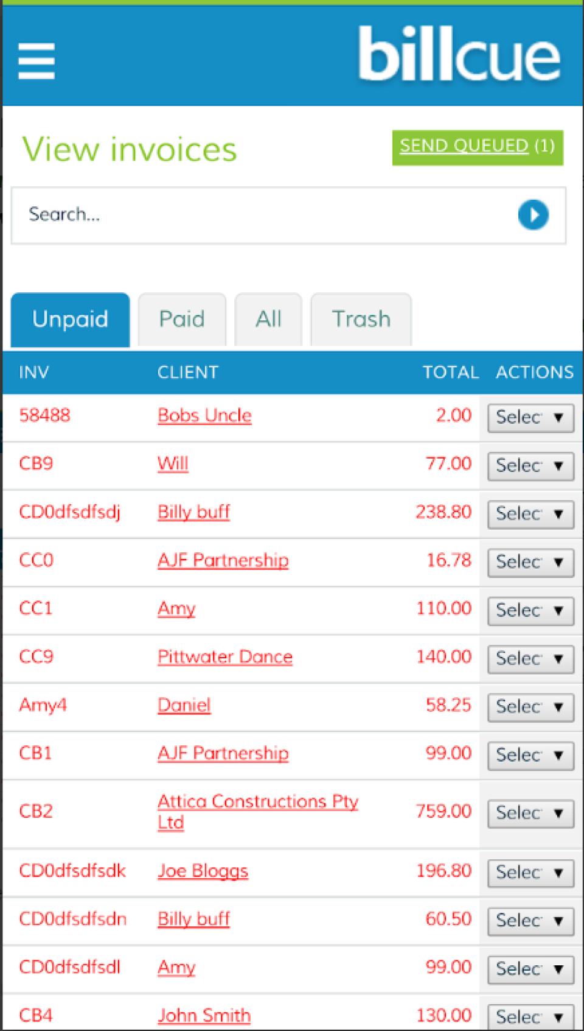Open actions dropdown for Daniel's invoice Amy4

(530, 707)
